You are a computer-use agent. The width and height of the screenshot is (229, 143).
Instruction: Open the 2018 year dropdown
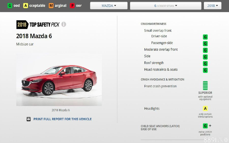[x=212, y=6]
